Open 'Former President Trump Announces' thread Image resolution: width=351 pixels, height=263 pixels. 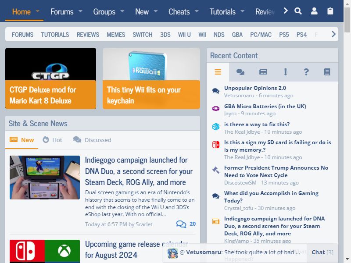tap(276, 171)
